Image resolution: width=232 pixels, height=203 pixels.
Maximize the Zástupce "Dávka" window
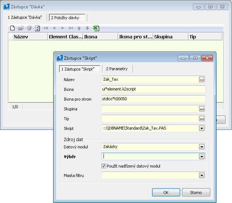click(210, 7)
